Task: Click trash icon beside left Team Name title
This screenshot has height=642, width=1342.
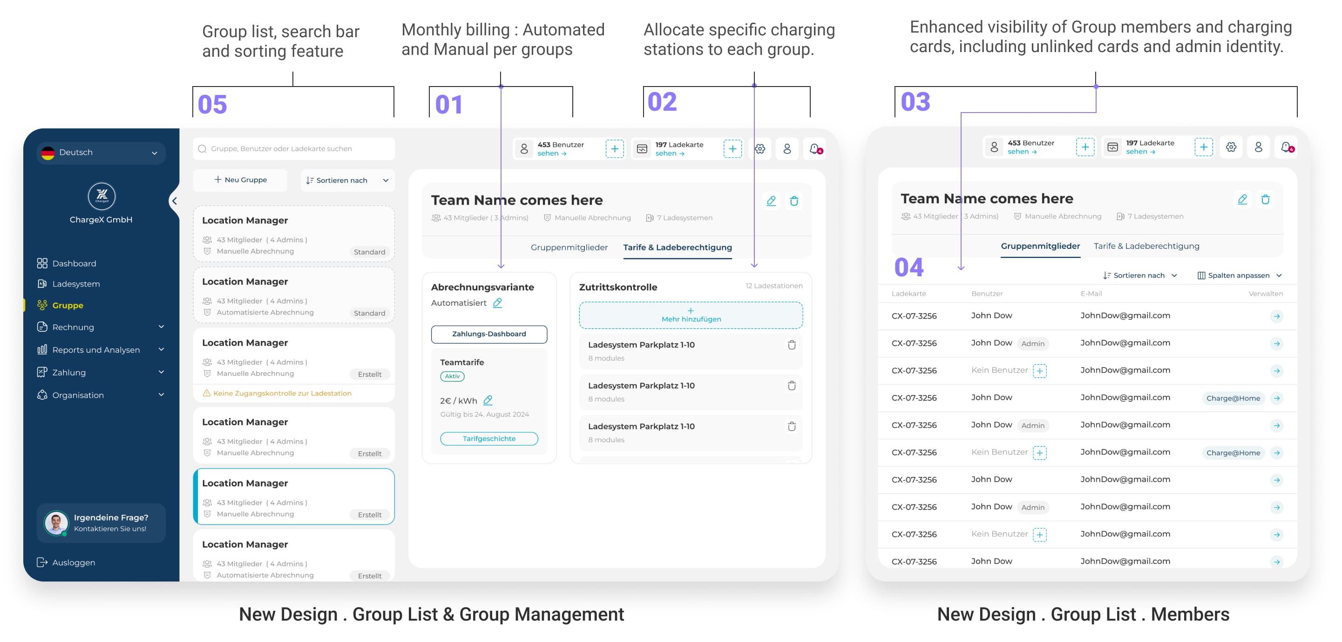Action: (x=793, y=201)
